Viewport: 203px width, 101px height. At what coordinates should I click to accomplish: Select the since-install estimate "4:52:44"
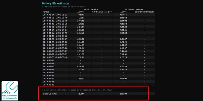(x=81, y=94)
